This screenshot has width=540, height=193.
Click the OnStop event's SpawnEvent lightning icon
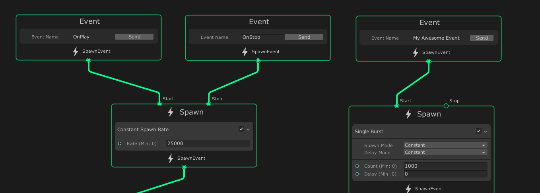tap(245, 52)
